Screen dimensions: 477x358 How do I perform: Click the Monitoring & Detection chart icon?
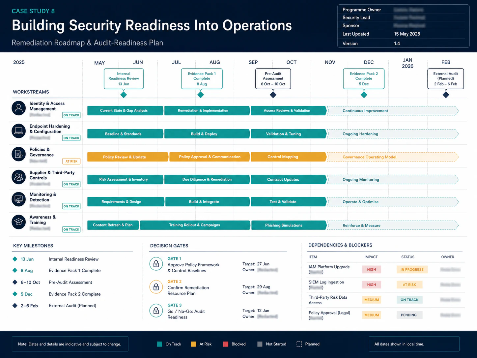(19, 199)
